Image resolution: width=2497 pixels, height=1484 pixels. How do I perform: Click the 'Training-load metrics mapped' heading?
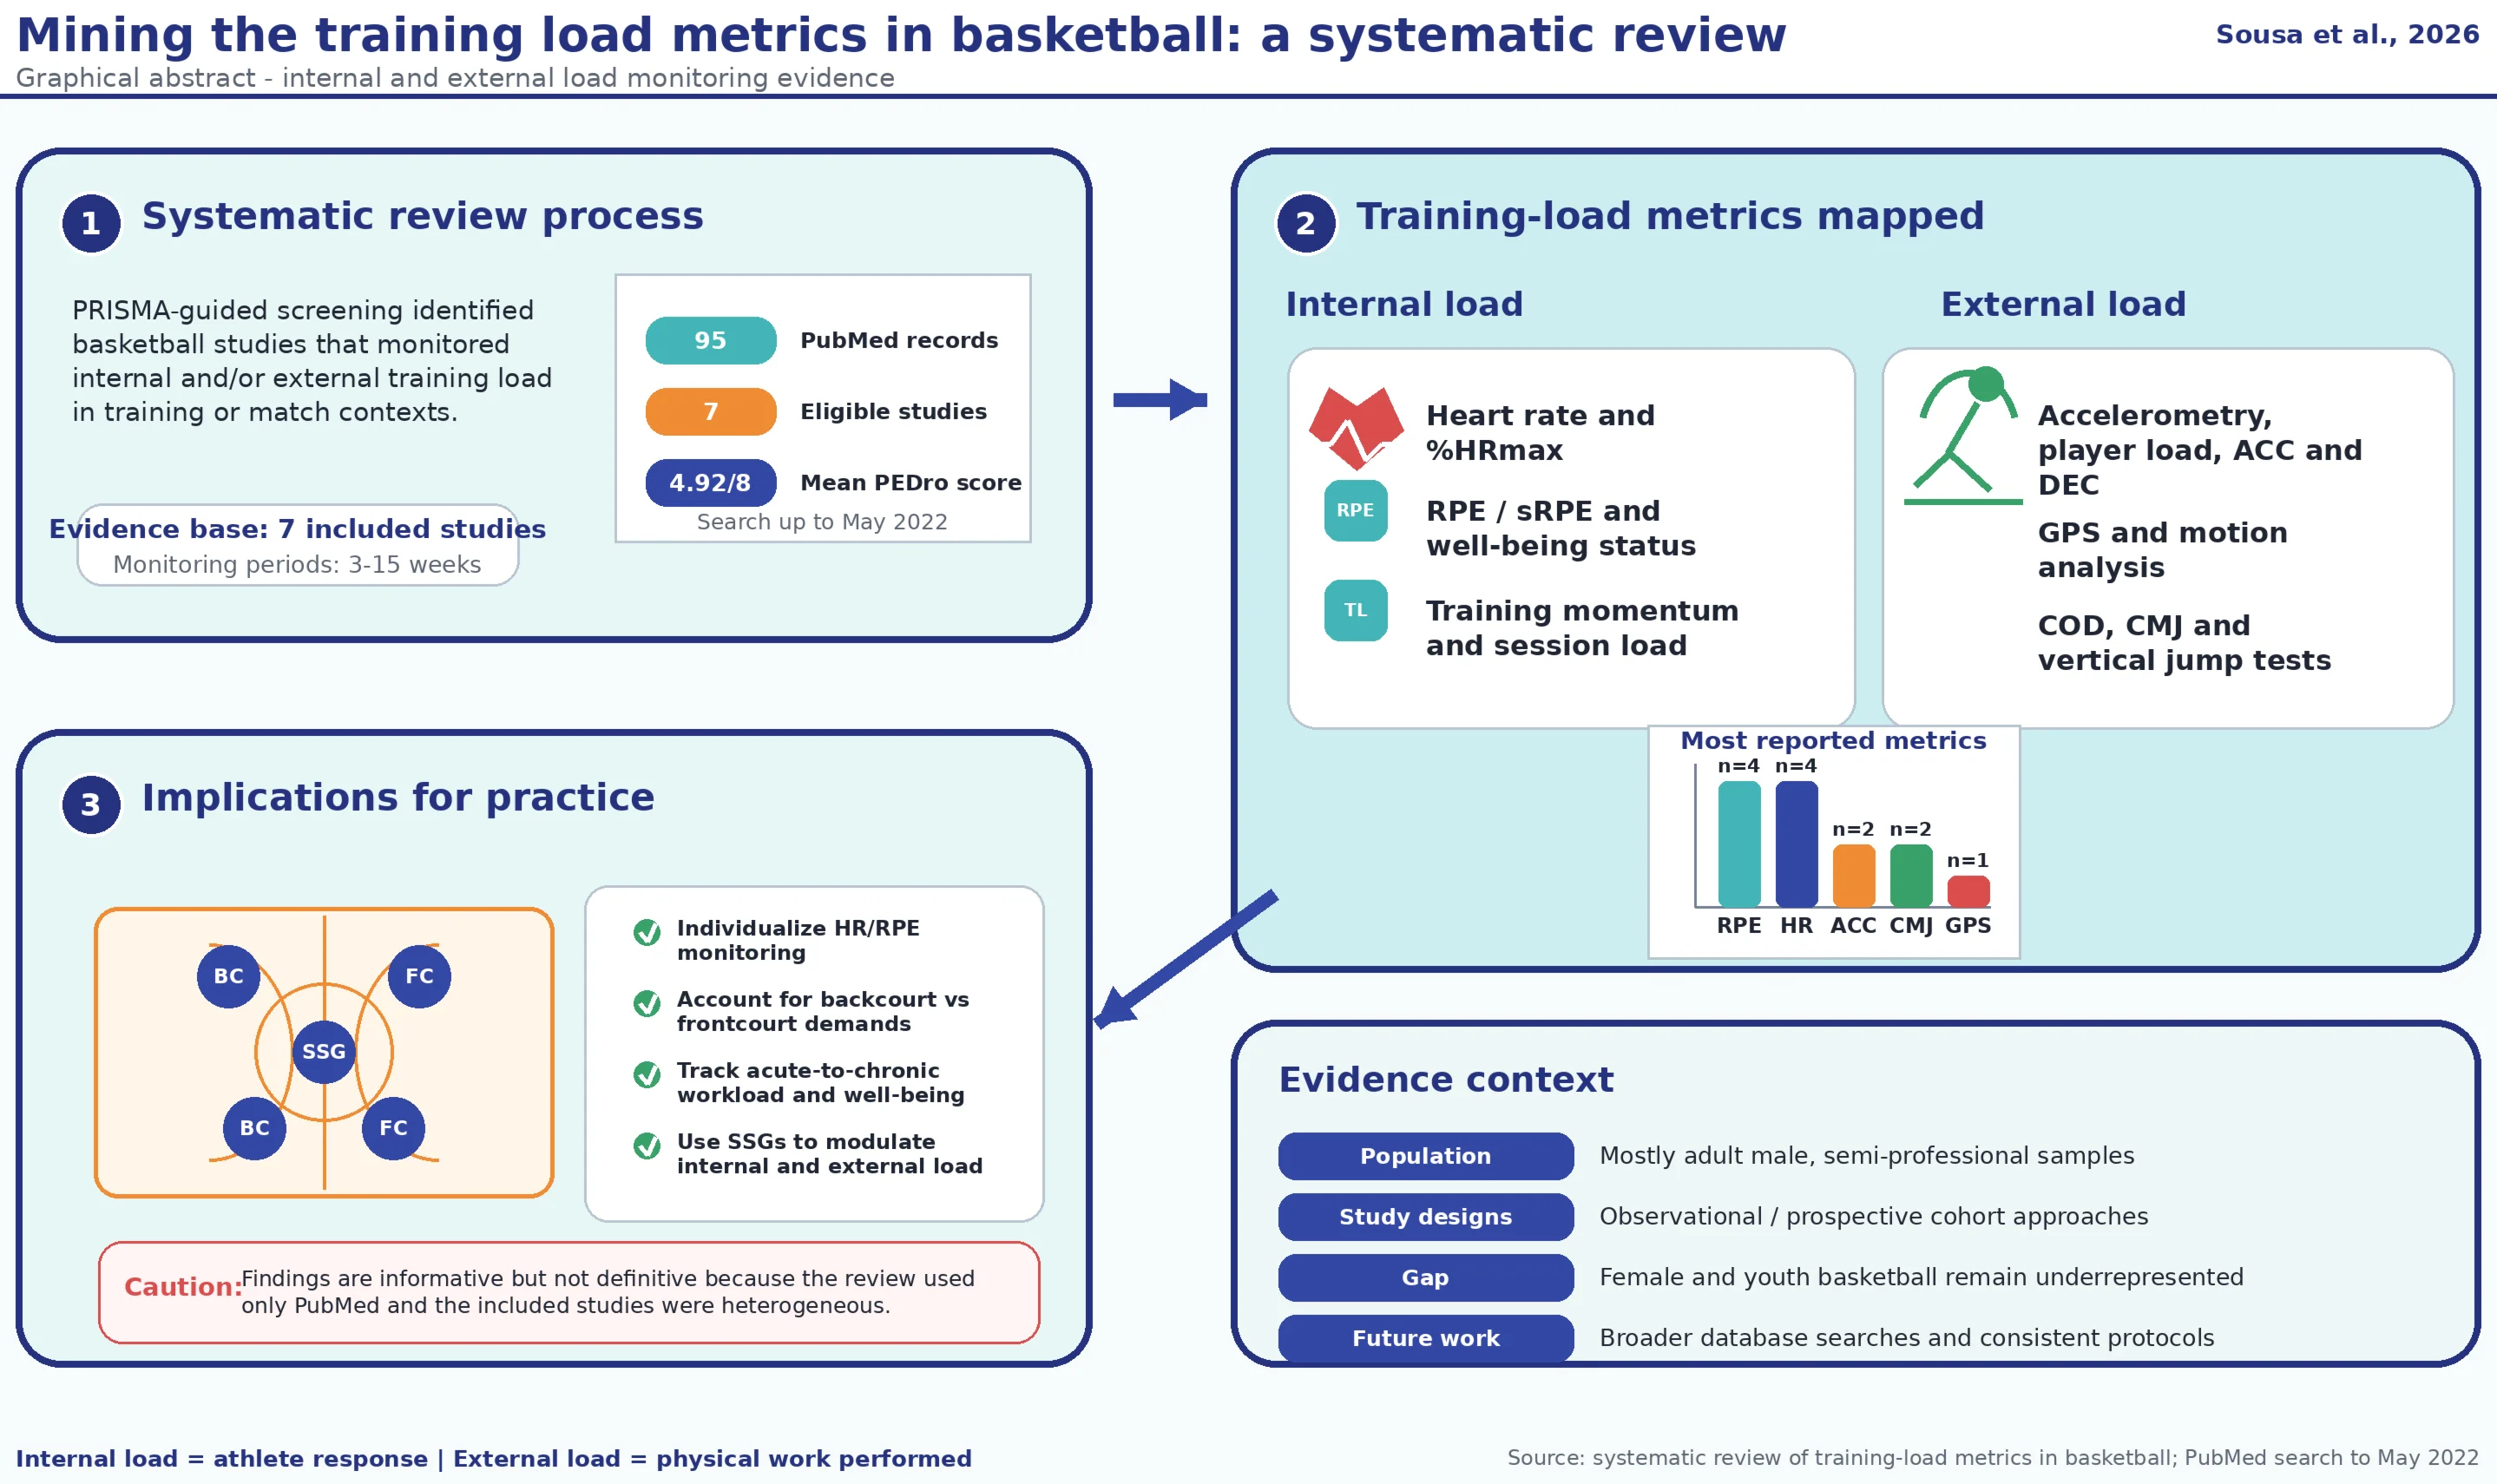point(1670,216)
